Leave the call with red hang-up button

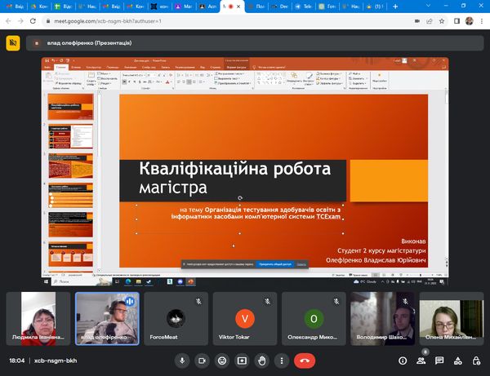pos(306,360)
